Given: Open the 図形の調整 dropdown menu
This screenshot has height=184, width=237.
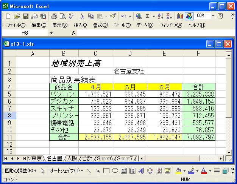Looking at the screenshot, I should [21, 171].
